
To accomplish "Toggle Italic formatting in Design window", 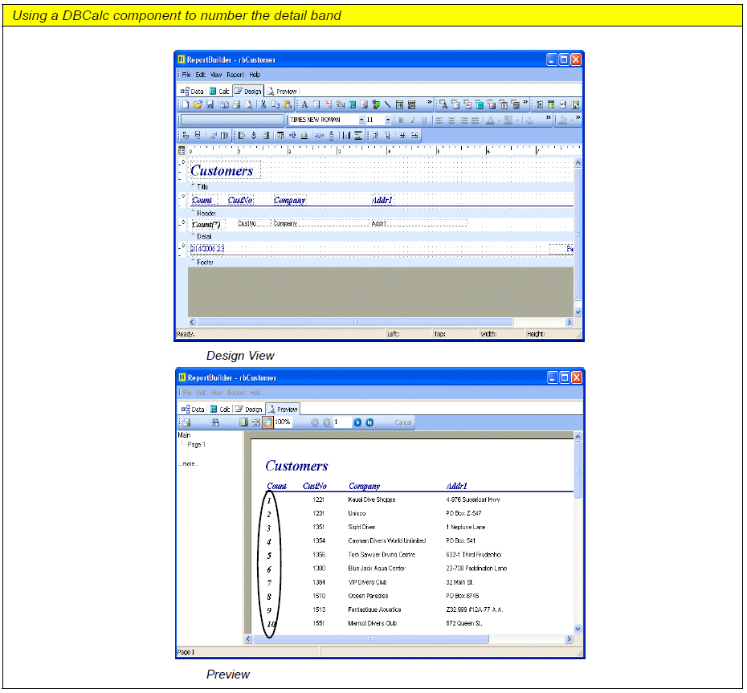I will [x=413, y=120].
